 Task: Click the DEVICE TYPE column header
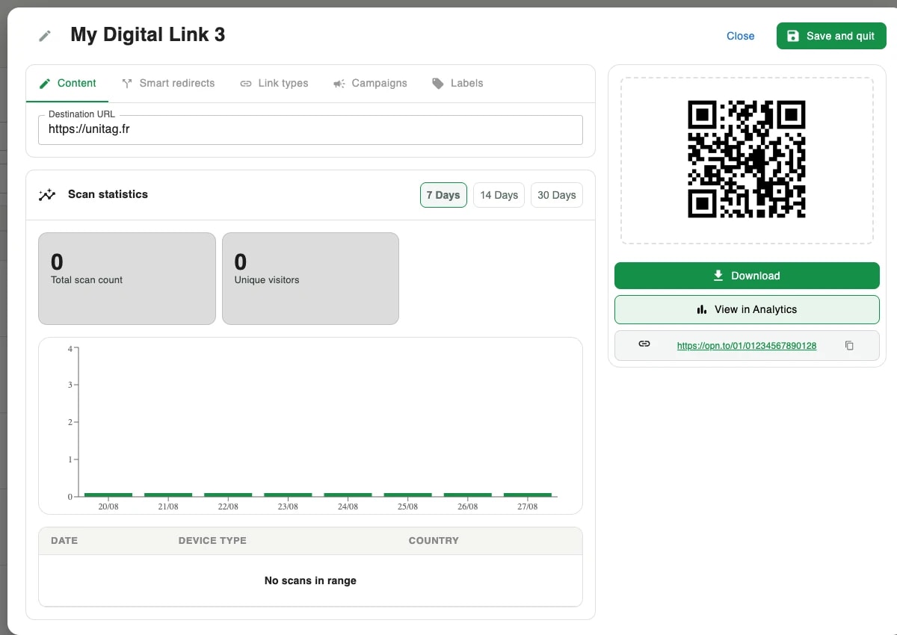[212, 540]
